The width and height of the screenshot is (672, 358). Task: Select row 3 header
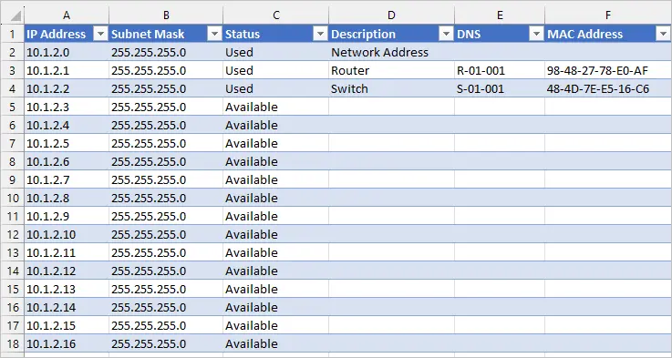(x=12, y=70)
